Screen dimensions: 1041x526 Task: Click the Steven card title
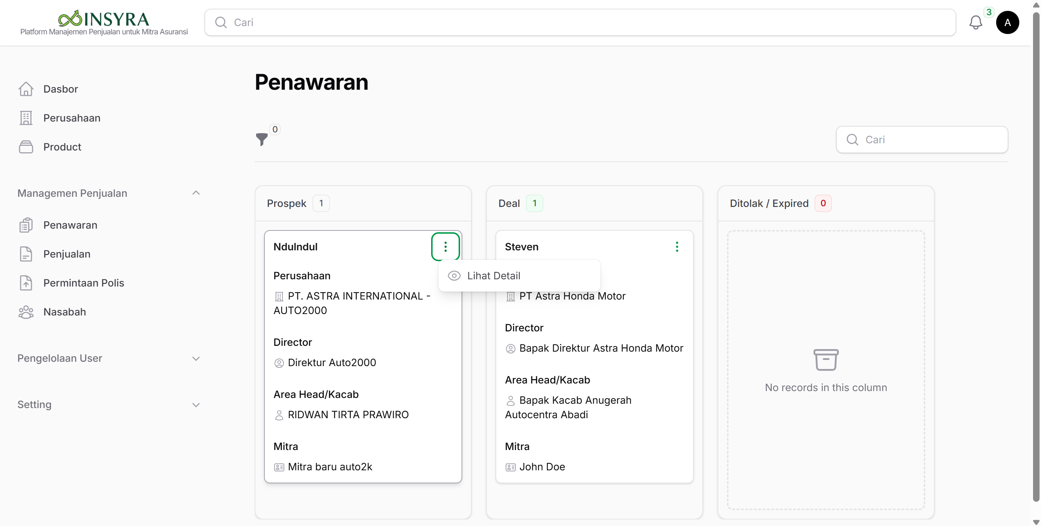point(521,247)
